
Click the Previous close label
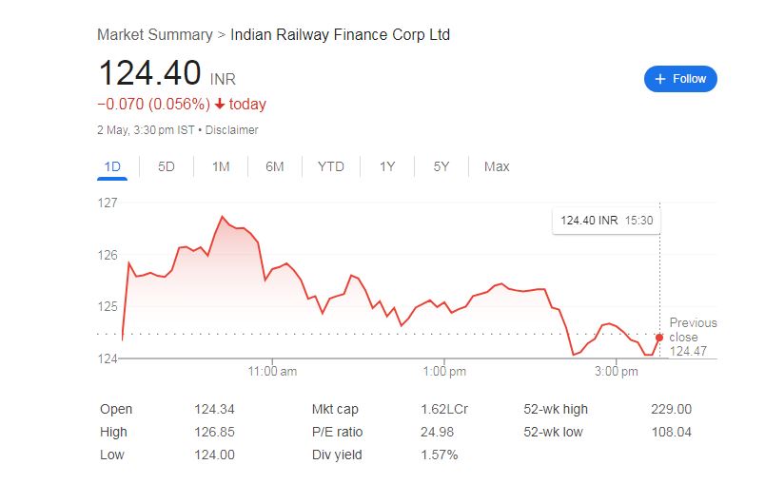click(x=693, y=330)
